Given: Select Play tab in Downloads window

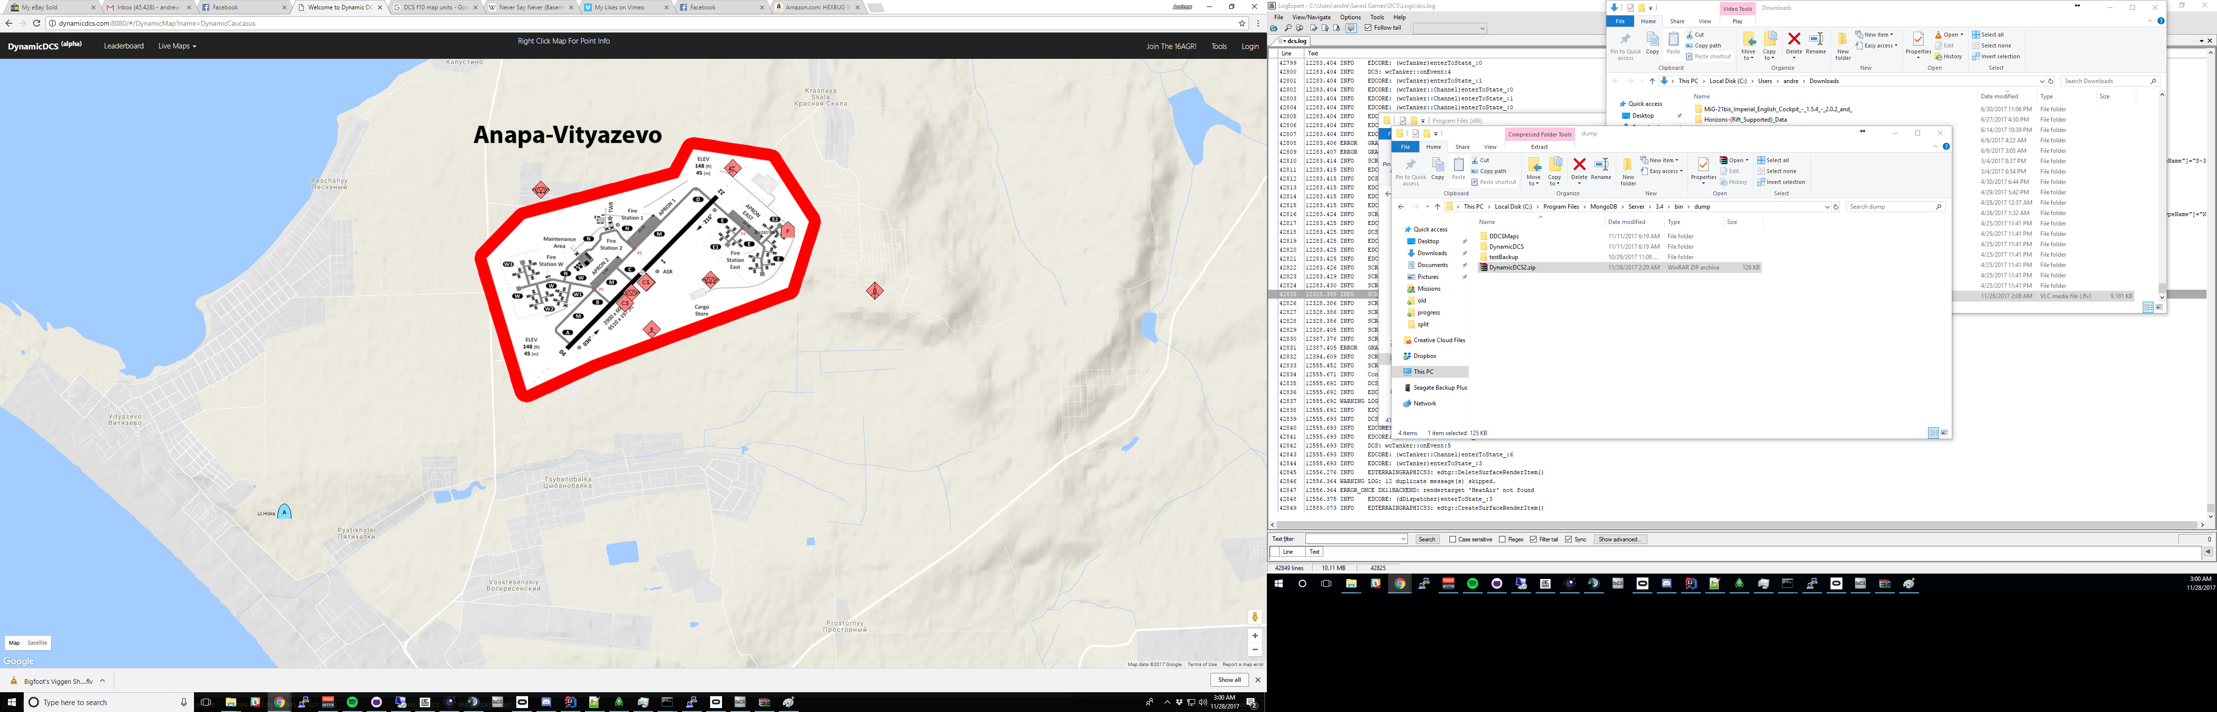Looking at the screenshot, I should click(x=1737, y=21).
